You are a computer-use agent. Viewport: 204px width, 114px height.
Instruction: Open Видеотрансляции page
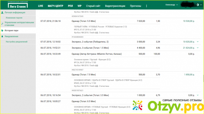(x=115, y=6)
